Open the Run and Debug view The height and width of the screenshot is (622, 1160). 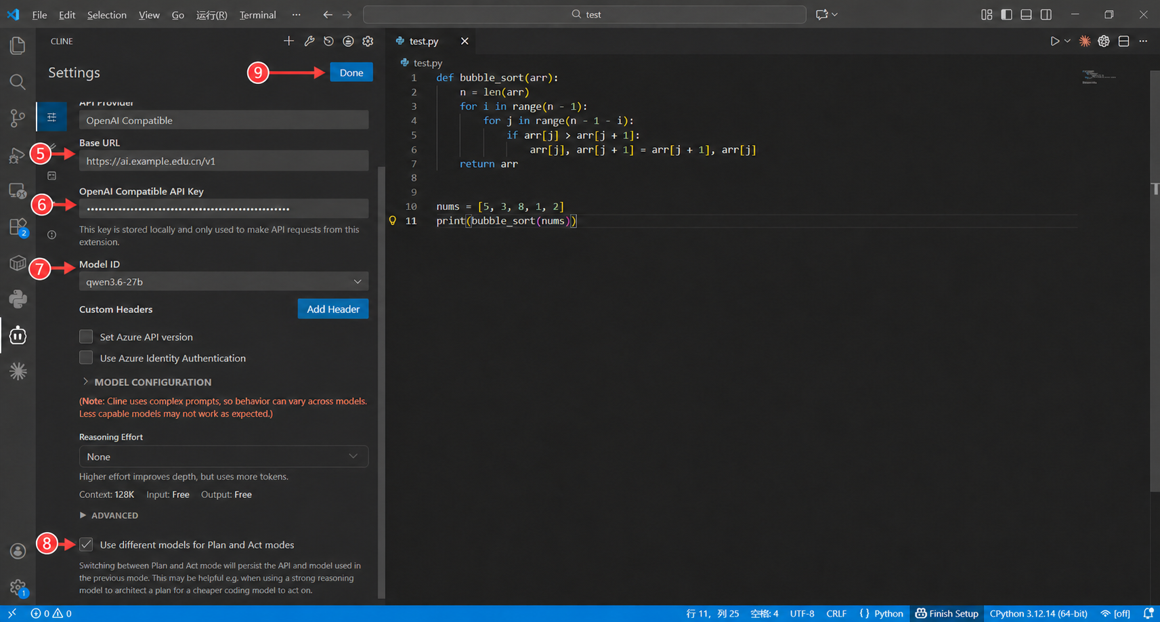pos(18,155)
